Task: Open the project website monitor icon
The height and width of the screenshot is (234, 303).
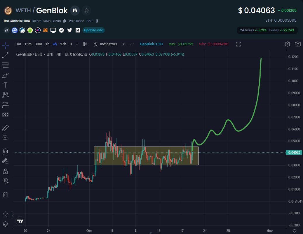Action: coord(53,30)
